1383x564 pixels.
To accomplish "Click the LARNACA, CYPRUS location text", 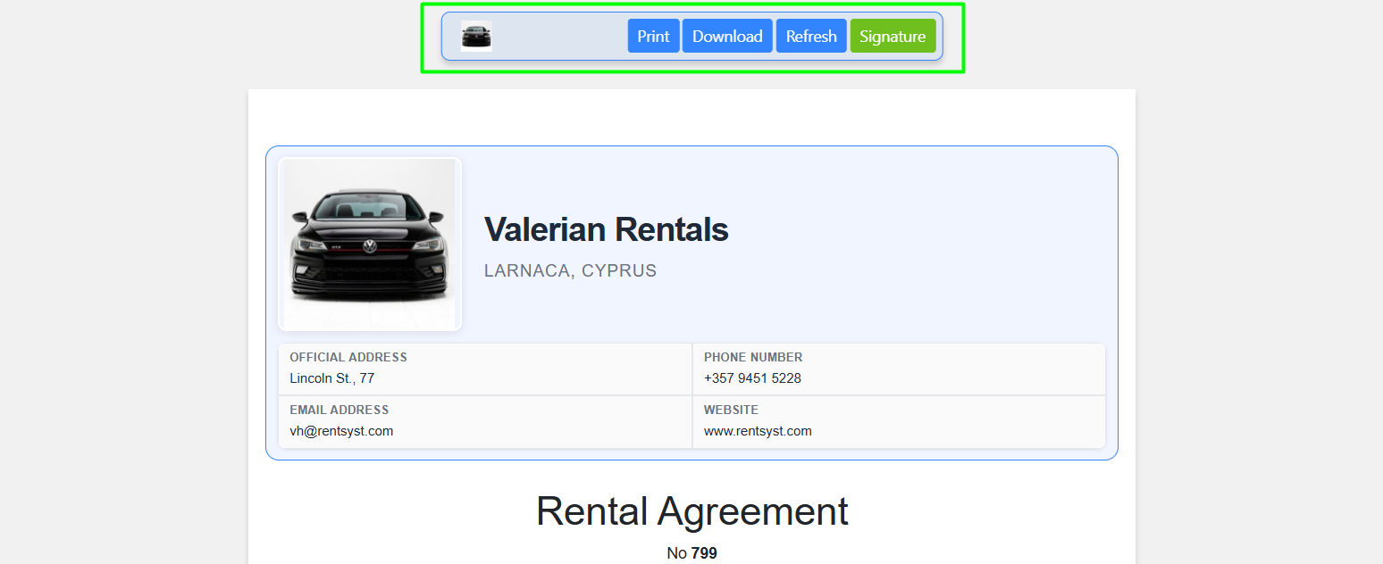I will click(570, 271).
